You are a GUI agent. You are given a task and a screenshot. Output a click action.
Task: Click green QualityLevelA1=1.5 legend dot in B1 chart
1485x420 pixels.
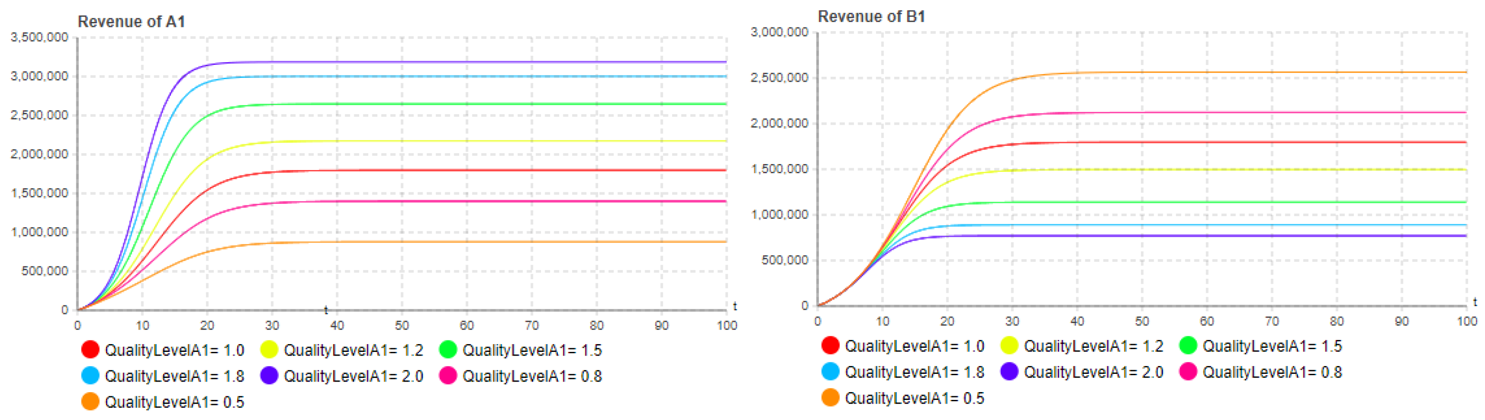coord(1188,346)
